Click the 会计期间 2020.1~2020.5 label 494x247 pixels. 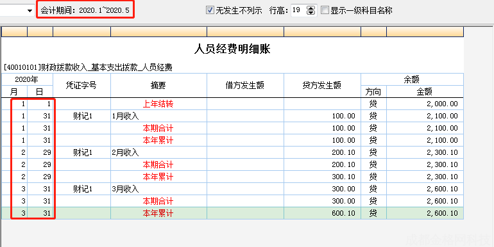85,10
